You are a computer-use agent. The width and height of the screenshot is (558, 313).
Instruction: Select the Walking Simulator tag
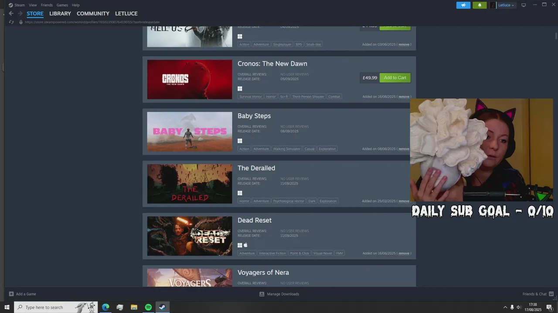[286, 149]
